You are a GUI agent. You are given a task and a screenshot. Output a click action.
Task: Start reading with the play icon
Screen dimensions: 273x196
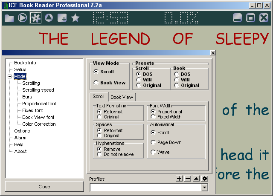[22, 18]
